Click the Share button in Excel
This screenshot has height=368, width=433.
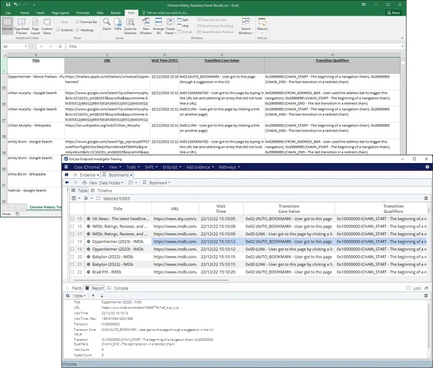tap(394, 13)
